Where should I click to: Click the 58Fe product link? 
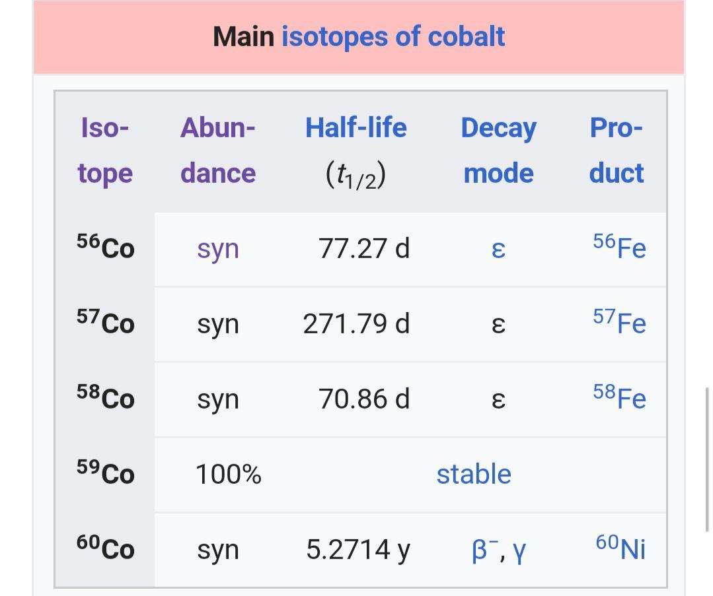[619, 398]
